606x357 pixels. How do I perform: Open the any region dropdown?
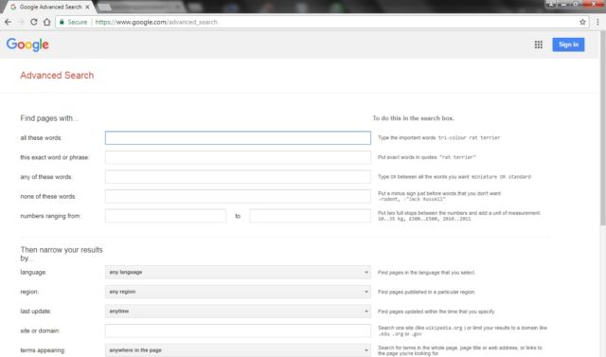(238, 292)
